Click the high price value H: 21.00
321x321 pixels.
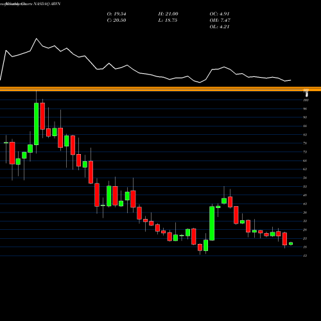pyautogui.click(x=168, y=14)
